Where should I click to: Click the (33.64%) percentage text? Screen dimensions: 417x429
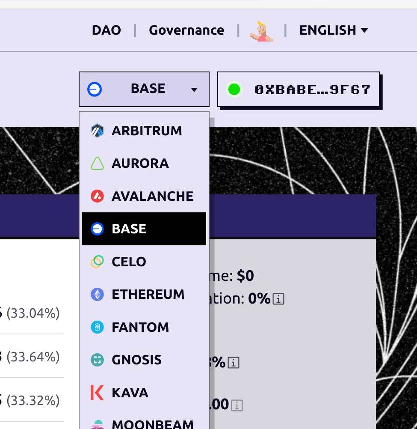pyautogui.click(x=33, y=357)
